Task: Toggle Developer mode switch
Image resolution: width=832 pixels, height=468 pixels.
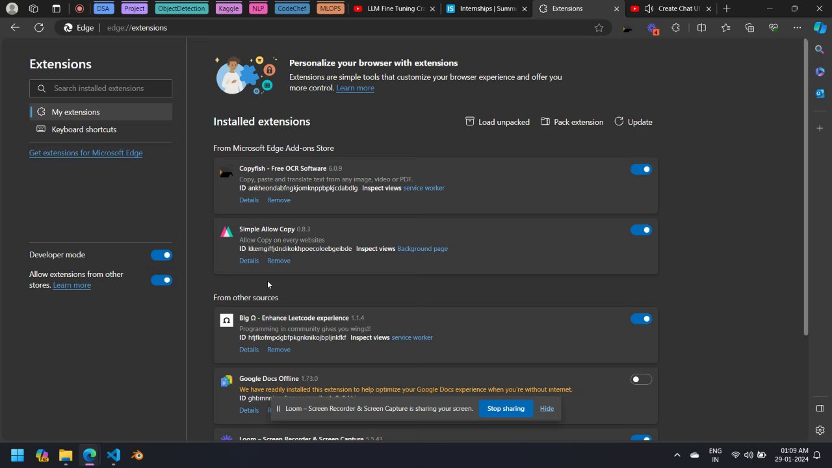Action: point(161,255)
